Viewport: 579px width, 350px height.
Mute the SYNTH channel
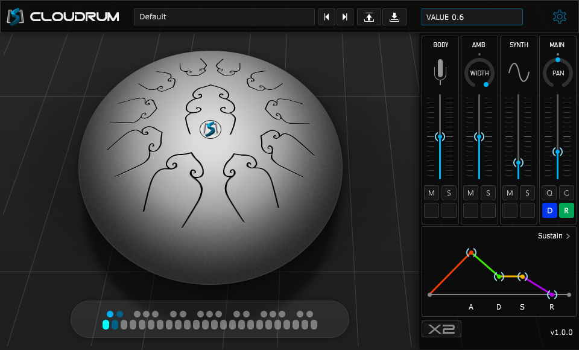click(510, 192)
